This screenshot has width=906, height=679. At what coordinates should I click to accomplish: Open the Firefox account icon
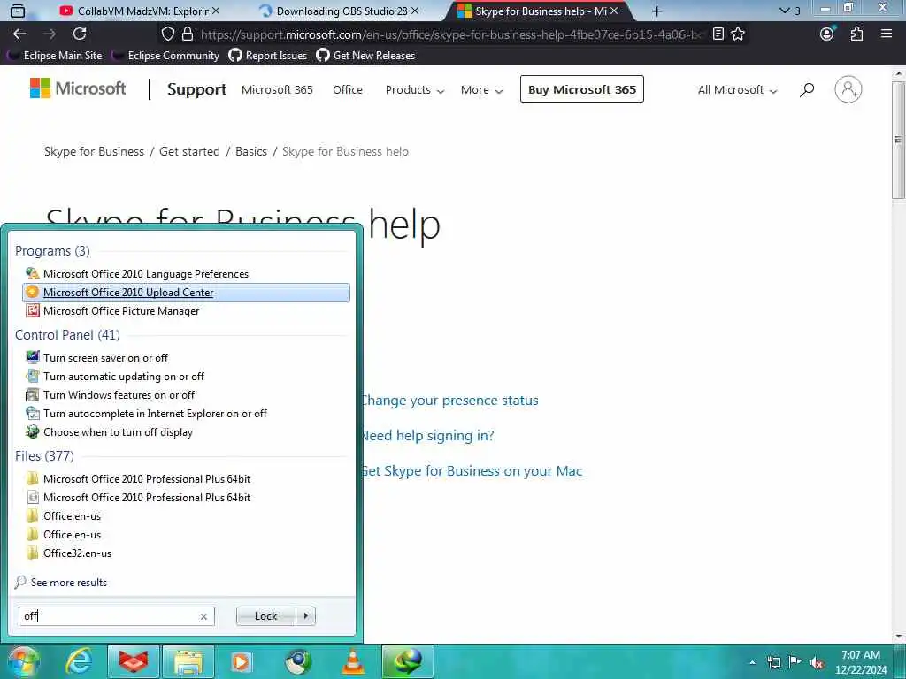pyautogui.click(x=827, y=34)
